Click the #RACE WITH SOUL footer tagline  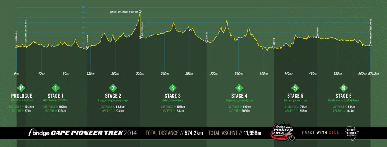click(320, 133)
